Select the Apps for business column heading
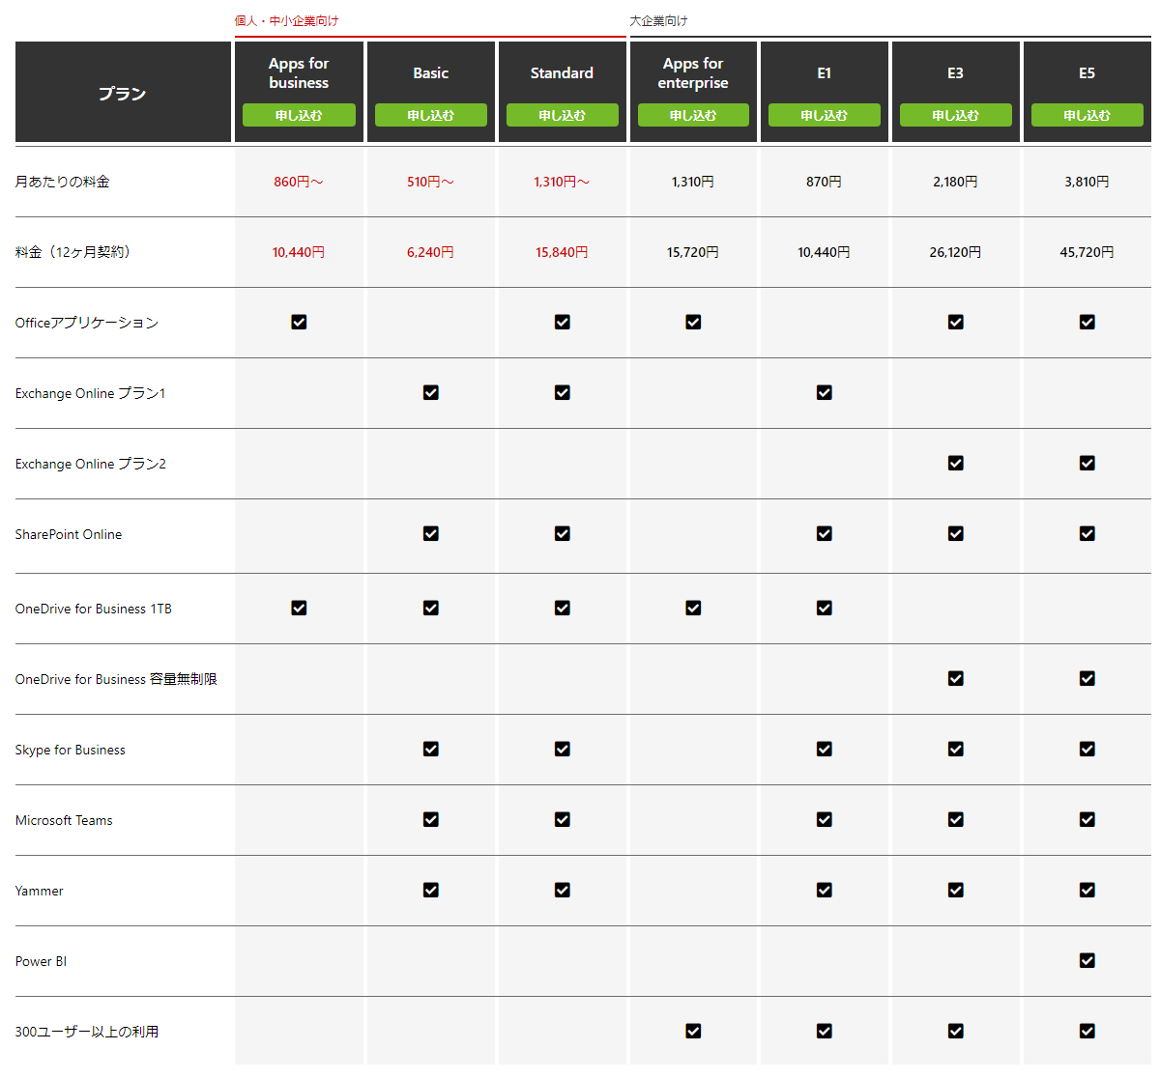The height and width of the screenshot is (1078, 1160). point(299,73)
